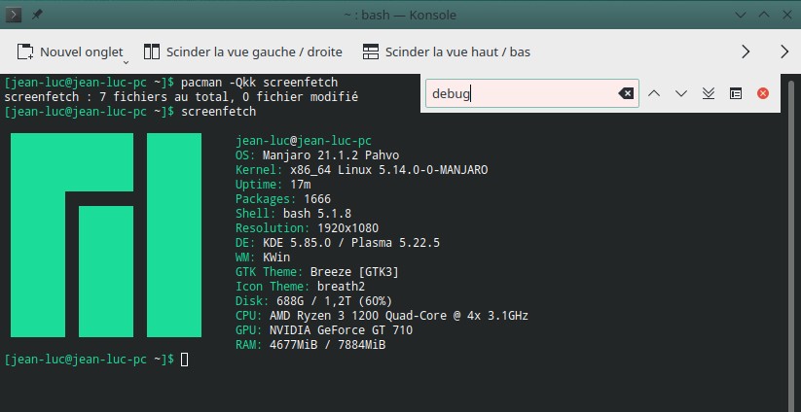The width and height of the screenshot is (801, 412).
Task: Click Scinder la vue haut / bas
Action: point(446,52)
